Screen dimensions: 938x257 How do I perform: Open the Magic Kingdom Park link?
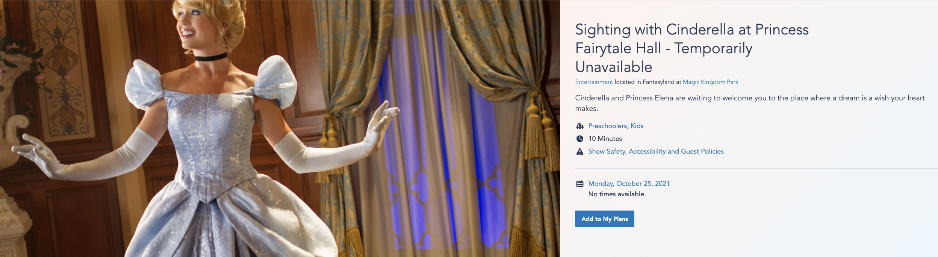(710, 82)
